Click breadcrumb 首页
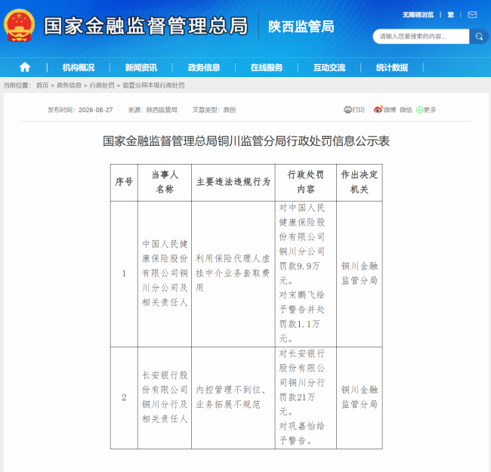This screenshot has width=491, height=472. tap(42, 85)
